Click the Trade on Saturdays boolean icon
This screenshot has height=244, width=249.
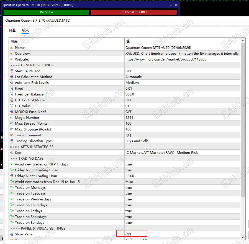tap(12, 217)
